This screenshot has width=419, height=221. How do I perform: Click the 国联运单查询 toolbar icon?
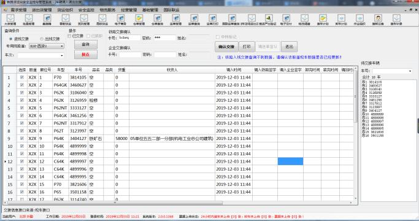click(x=231, y=20)
